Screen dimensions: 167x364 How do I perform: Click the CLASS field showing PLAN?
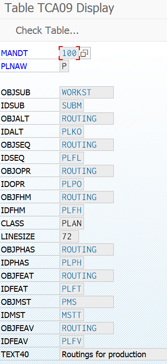tap(72, 223)
